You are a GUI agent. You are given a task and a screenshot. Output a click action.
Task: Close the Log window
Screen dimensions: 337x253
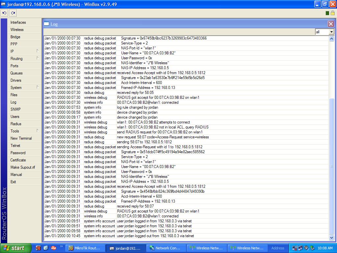(331, 24)
